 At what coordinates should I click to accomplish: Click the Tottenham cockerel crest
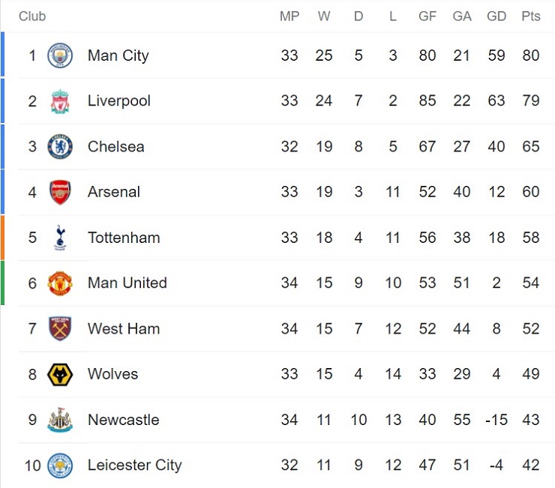pos(60,238)
